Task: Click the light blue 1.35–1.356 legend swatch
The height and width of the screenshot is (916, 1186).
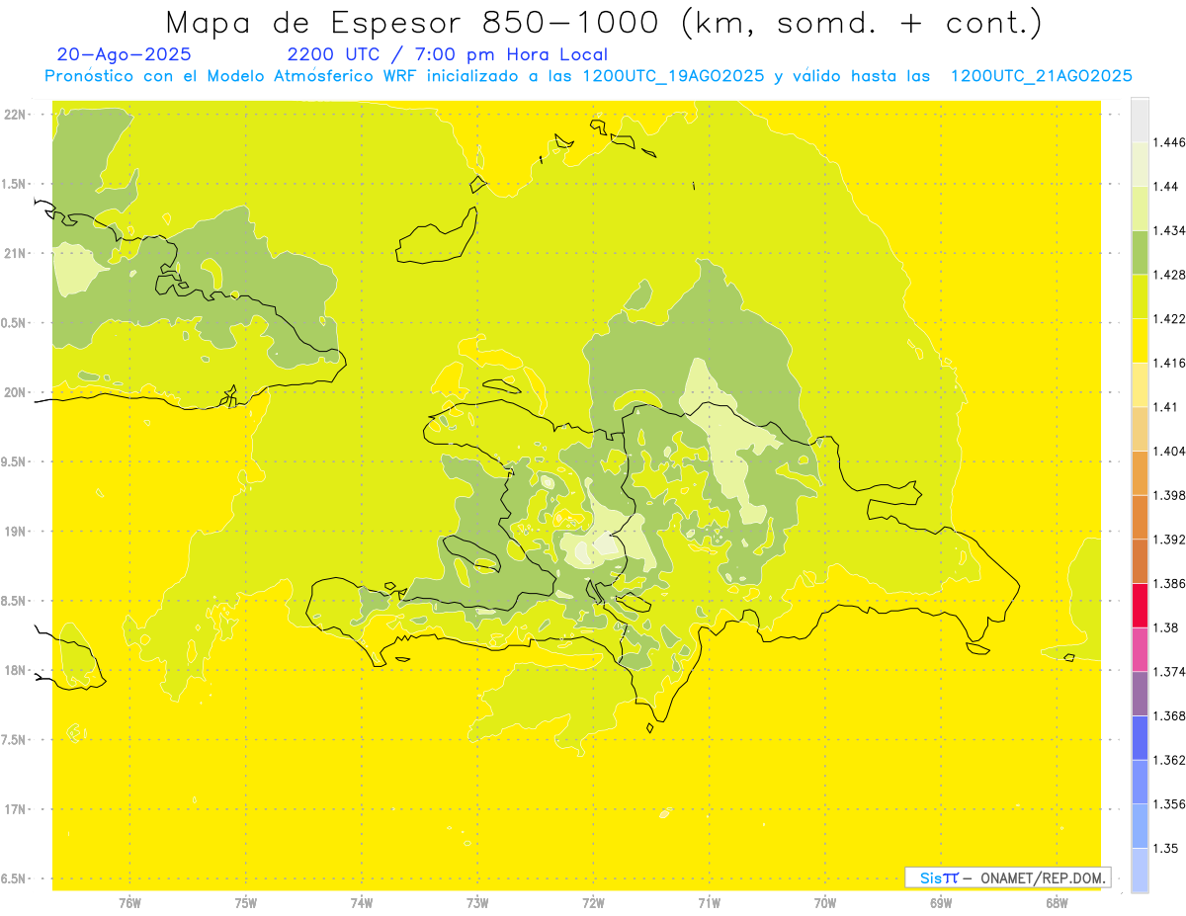Action: [1140, 825]
